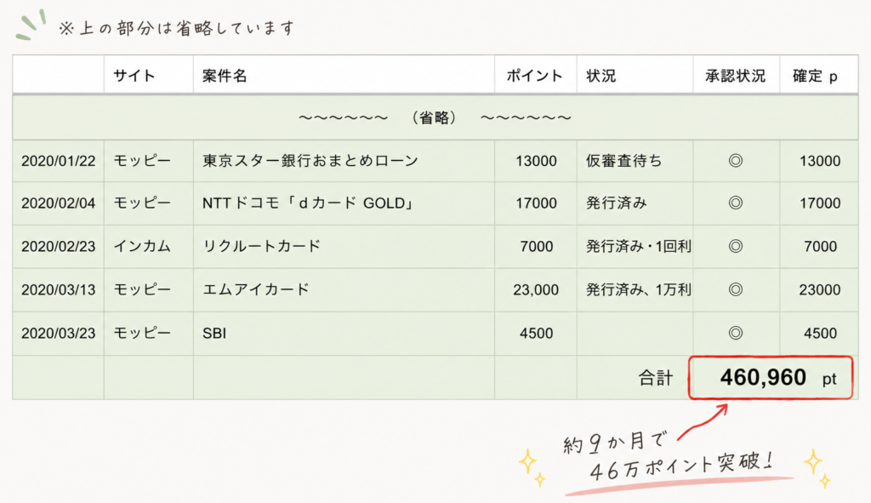Screen dimensions: 871x503
Task: Click the red arrow pointing to total
Action: pyautogui.click(x=703, y=422)
